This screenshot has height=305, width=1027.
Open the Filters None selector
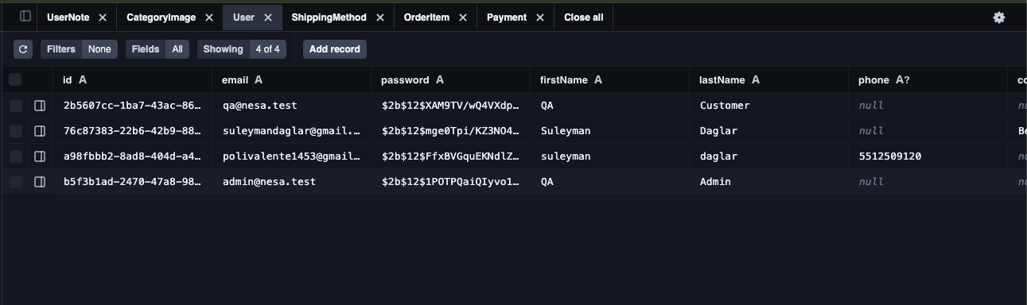[79, 49]
